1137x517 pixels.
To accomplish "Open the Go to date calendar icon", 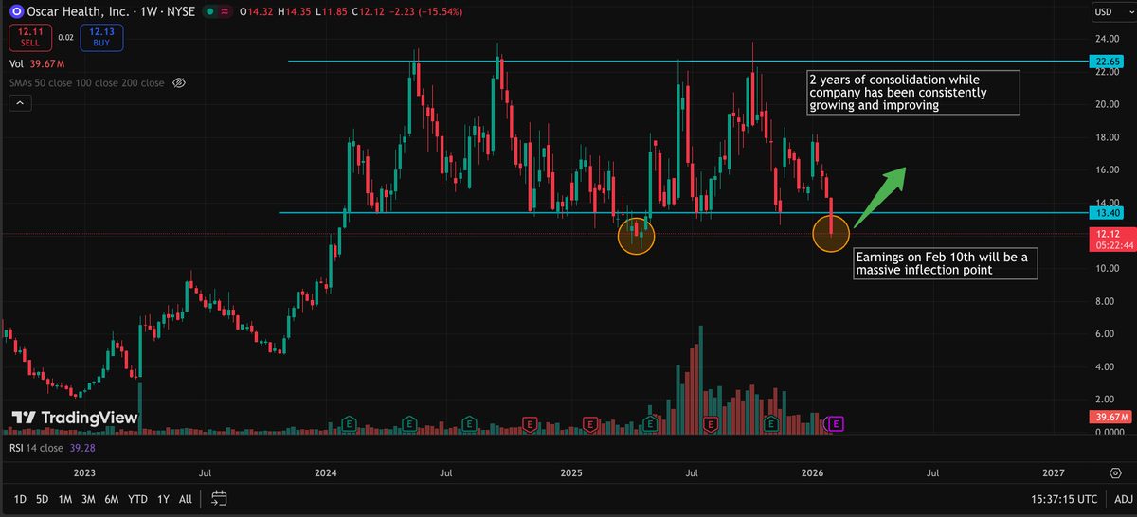I will coord(219,498).
